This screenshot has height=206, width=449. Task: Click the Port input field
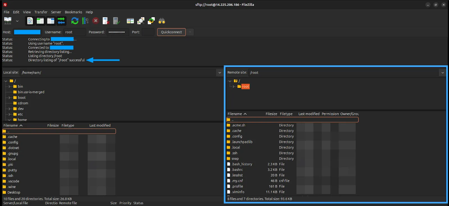(x=148, y=32)
